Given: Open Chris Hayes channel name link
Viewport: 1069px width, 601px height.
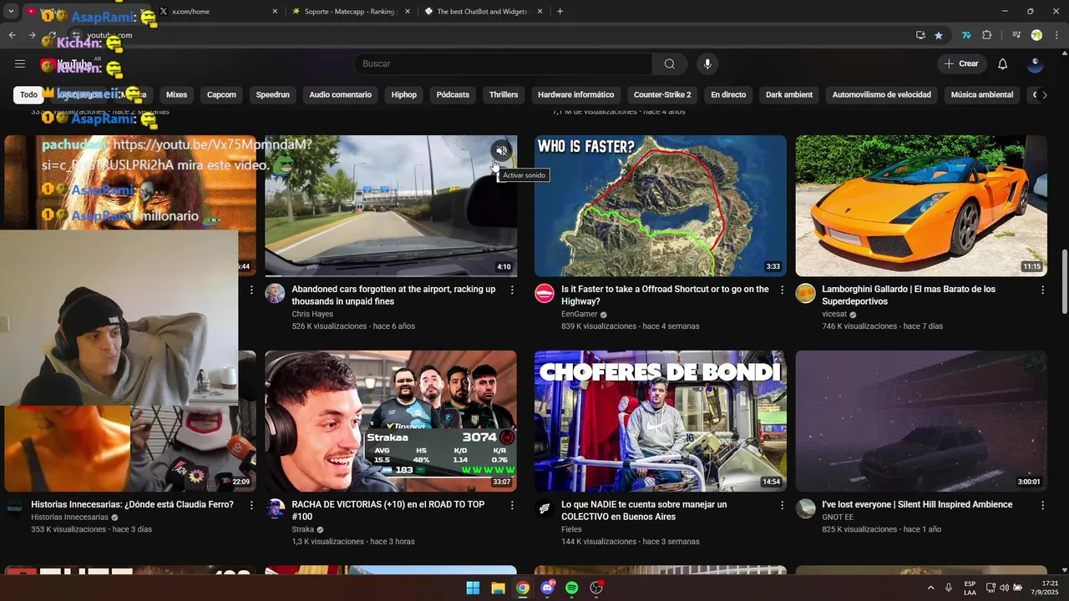Looking at the screenshot, I should pos(312,314).
